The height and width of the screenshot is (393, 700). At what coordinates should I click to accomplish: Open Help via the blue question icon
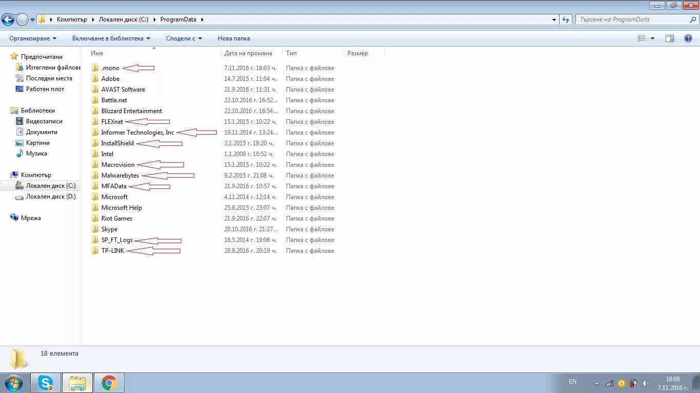click(688, 38)
